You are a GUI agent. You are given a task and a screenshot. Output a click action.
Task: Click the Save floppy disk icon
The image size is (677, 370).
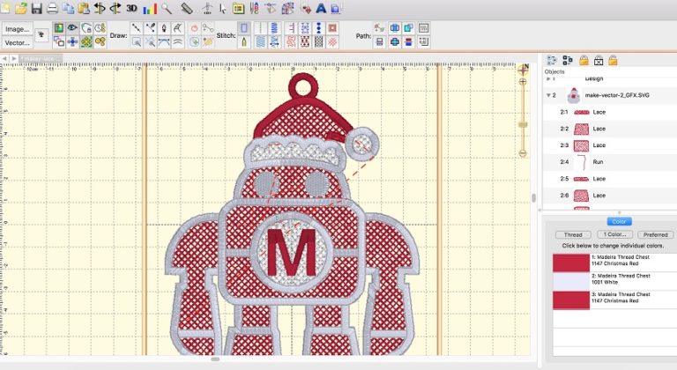point(36,8)
